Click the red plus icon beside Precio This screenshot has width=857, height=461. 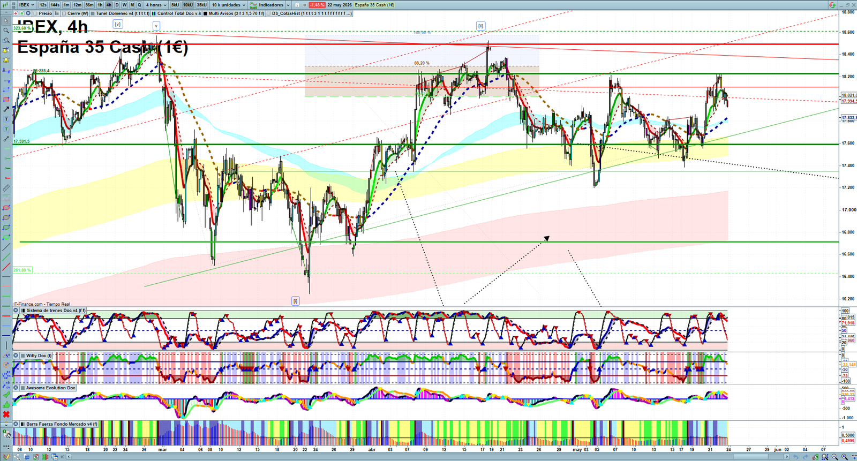pyautogui.click(x=16, y=13)
